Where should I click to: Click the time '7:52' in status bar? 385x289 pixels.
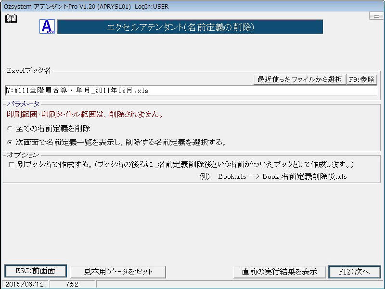(72, 284)
